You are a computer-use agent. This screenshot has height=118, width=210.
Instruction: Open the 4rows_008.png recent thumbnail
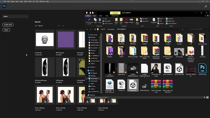coord(45,95)
